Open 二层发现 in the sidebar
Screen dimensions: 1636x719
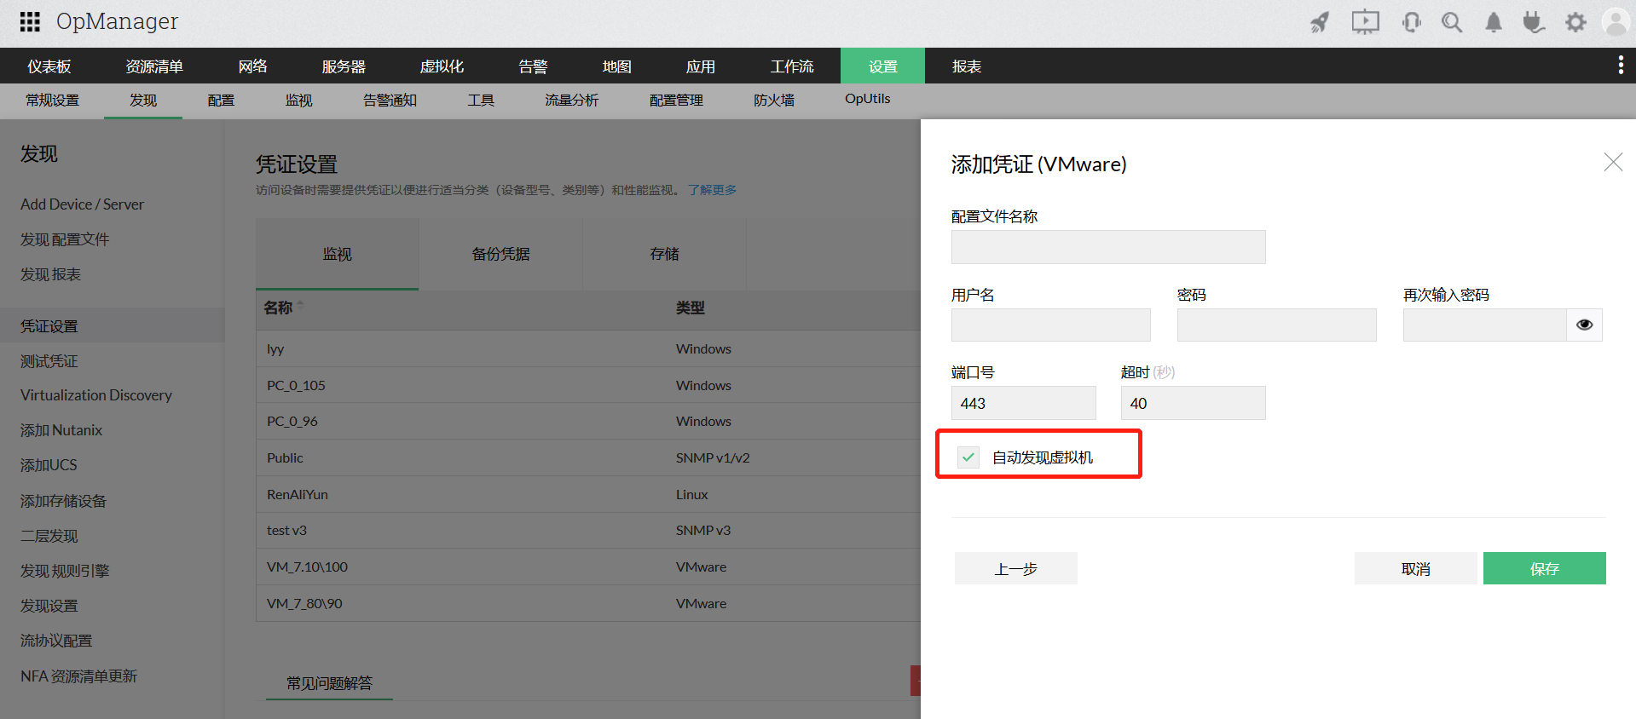[x=49, y=536]
